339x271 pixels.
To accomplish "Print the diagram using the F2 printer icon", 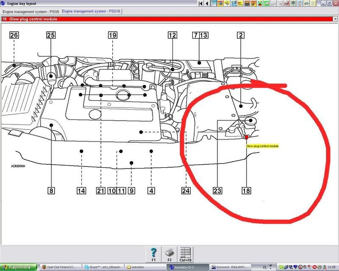I will pyautogui.click(x=169, y=253).
